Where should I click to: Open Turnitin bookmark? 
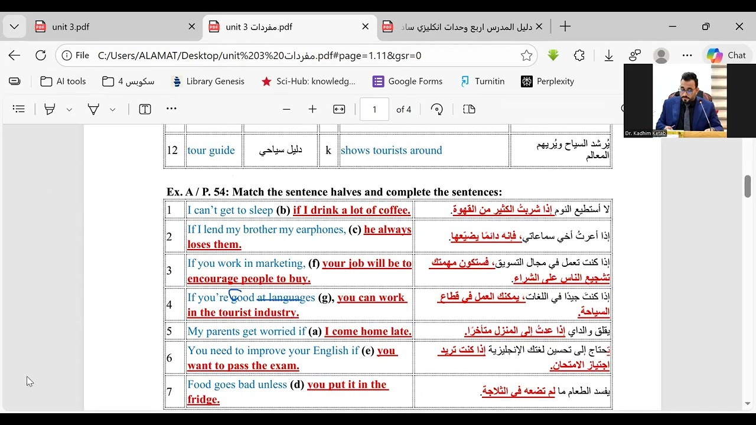[x=483, y=81]
